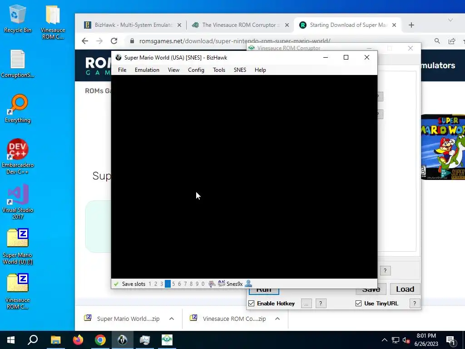Switch to Vinesauce ROM Corruptor taskbar icon

click(167, 340)
